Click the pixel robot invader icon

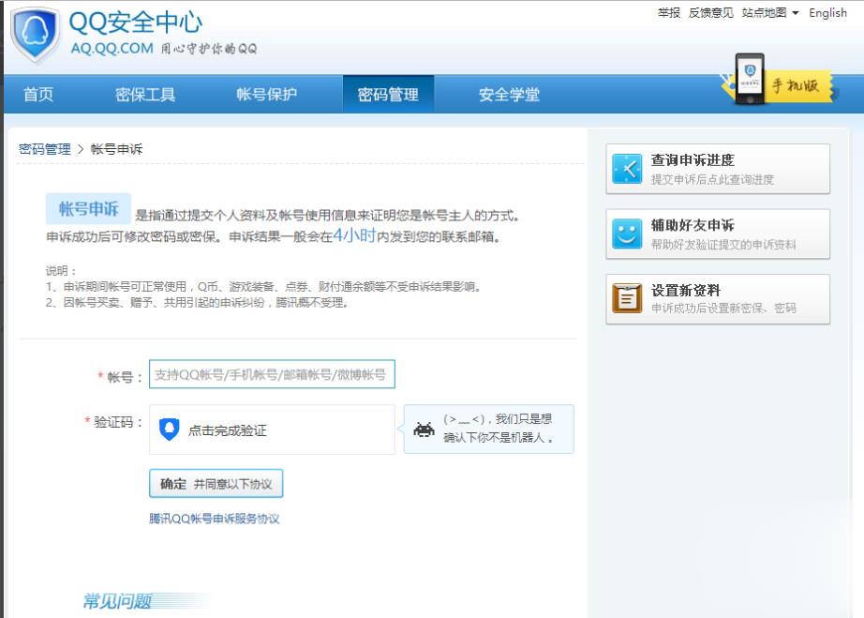pyautogui.click(x=424, y=430)
